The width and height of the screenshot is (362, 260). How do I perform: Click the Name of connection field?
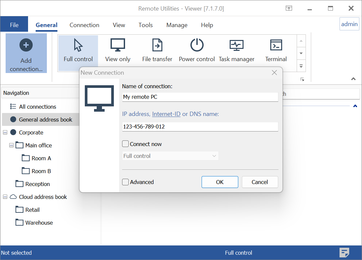point(200,97)
